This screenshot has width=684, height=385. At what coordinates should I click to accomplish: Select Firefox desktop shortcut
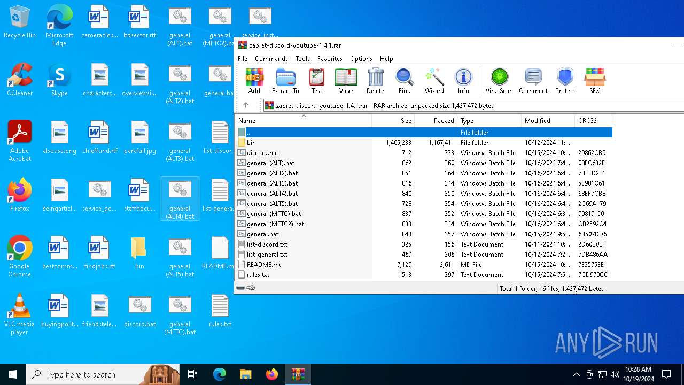20,195
